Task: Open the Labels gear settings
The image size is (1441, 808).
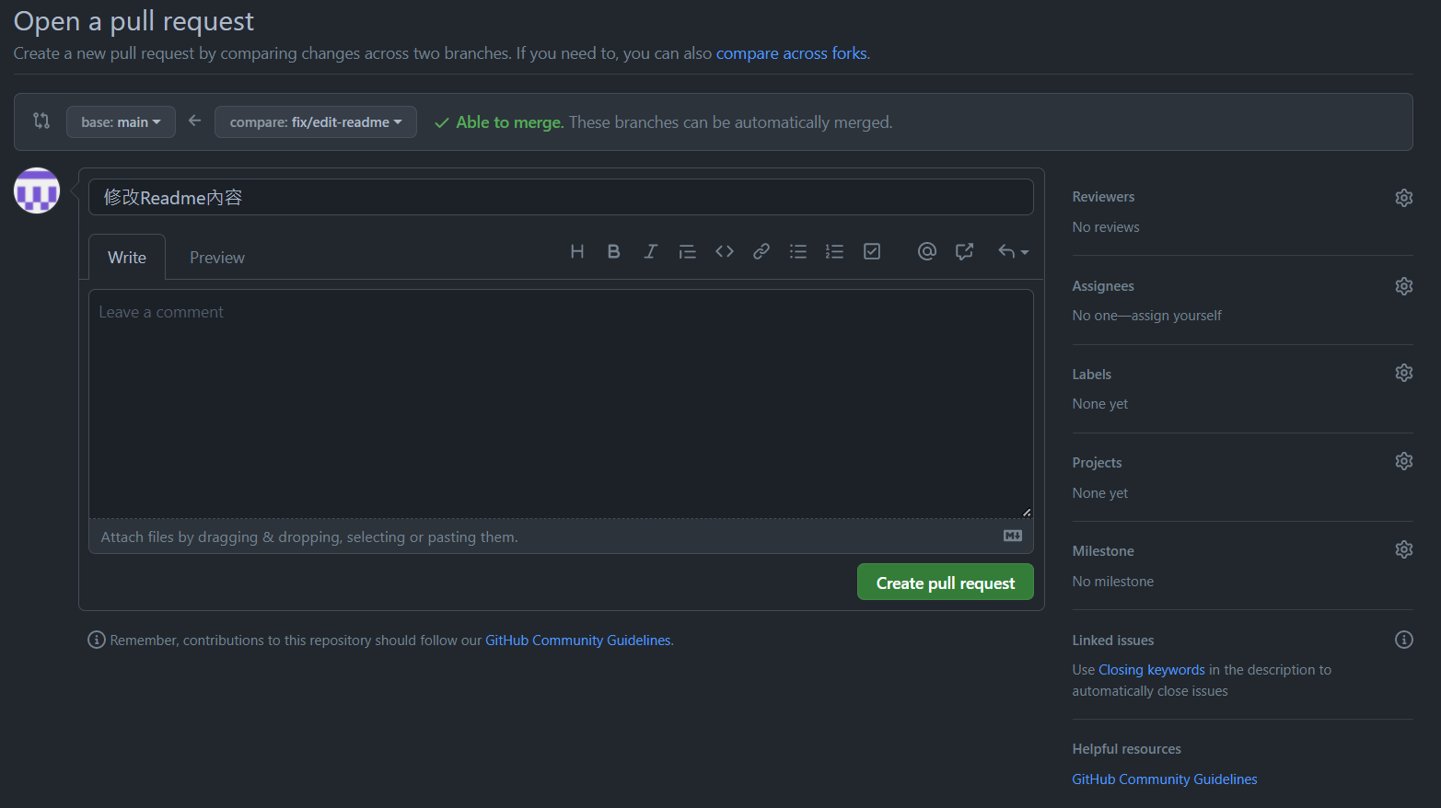Action: pos(1403,373)
